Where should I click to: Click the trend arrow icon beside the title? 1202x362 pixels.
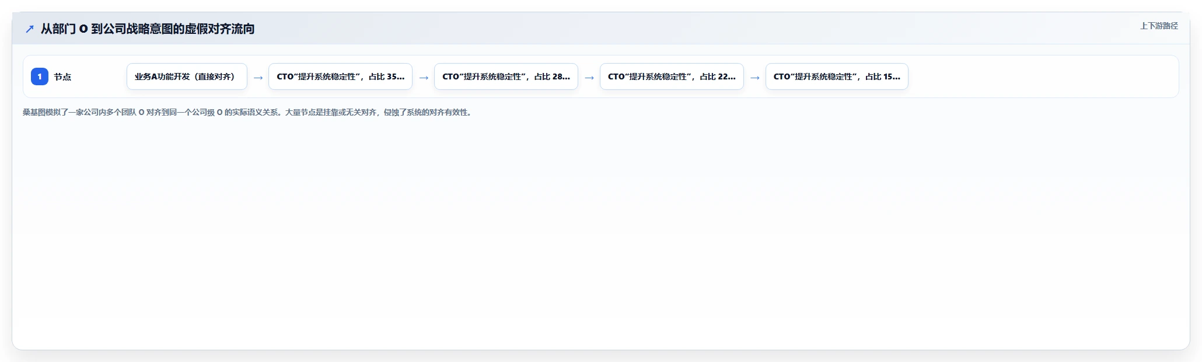point(30,29)
